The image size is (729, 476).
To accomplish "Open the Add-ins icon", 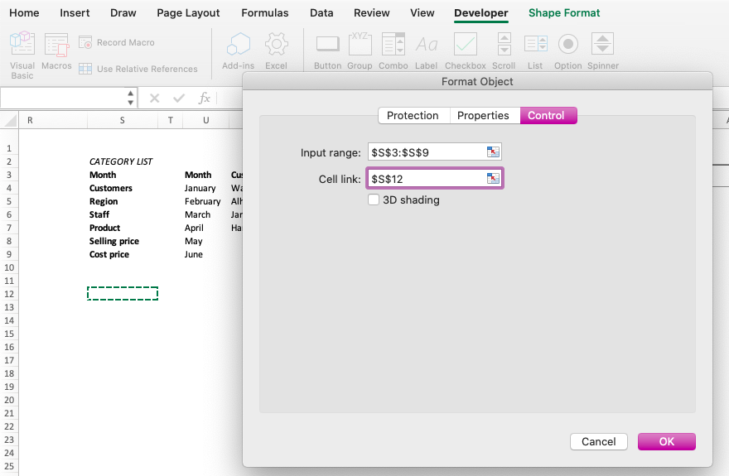I will point(238,44).
